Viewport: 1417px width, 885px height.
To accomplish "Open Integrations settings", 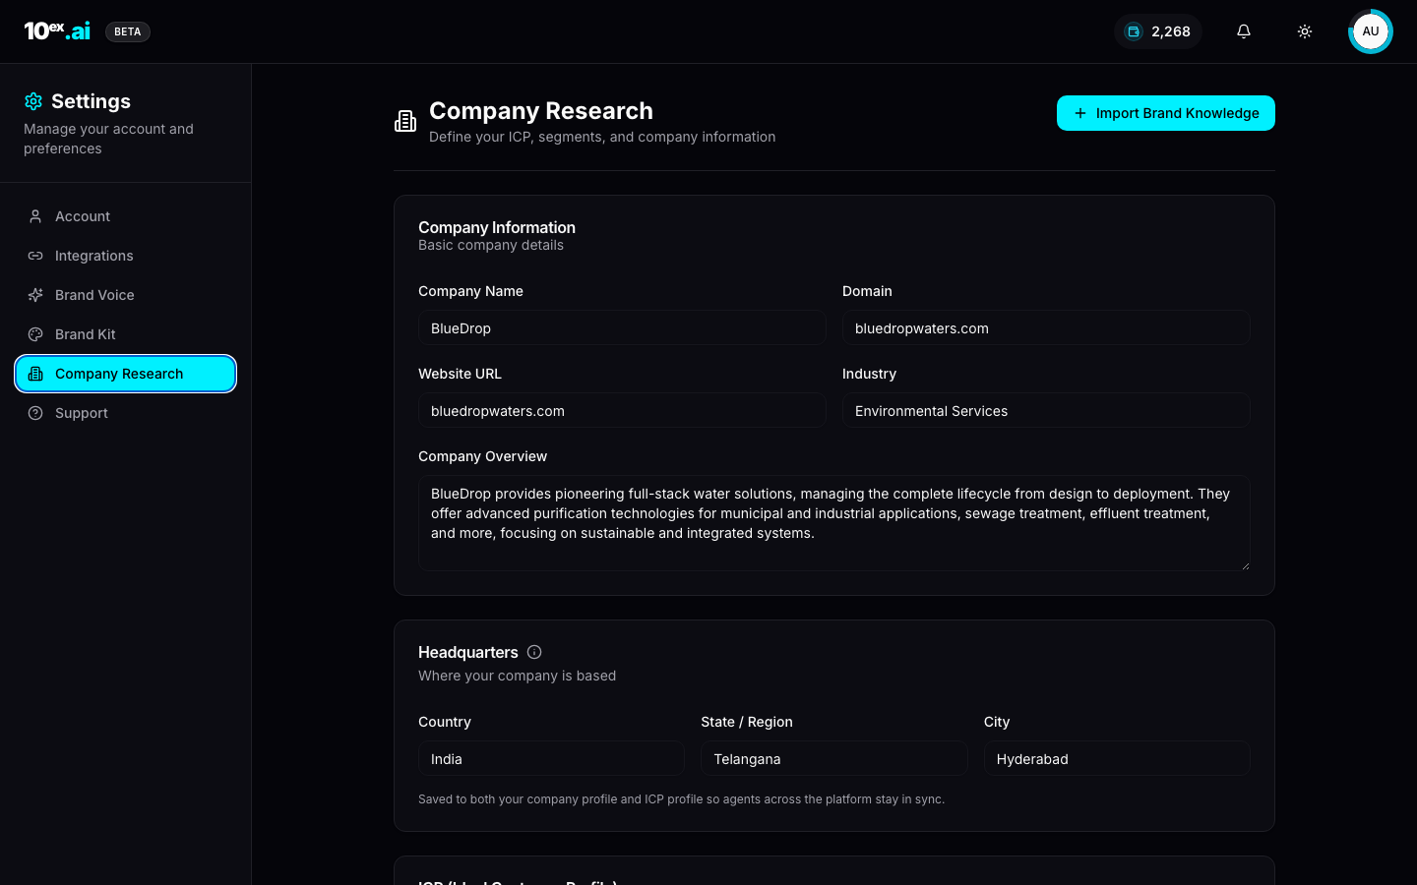I will click(x=126, y=256).
